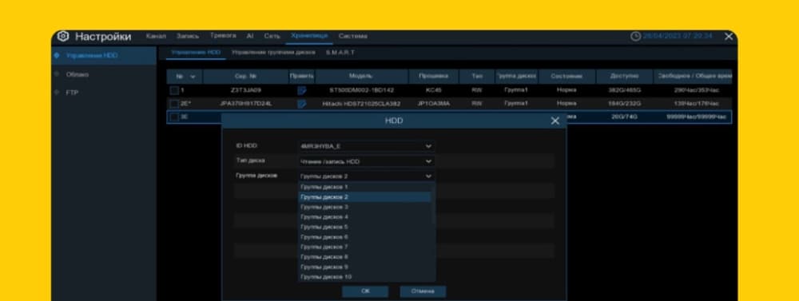This screenshot has width=799, height=301.
Task: Choose Группы дисков 3 from list
Action: (365, 208)
